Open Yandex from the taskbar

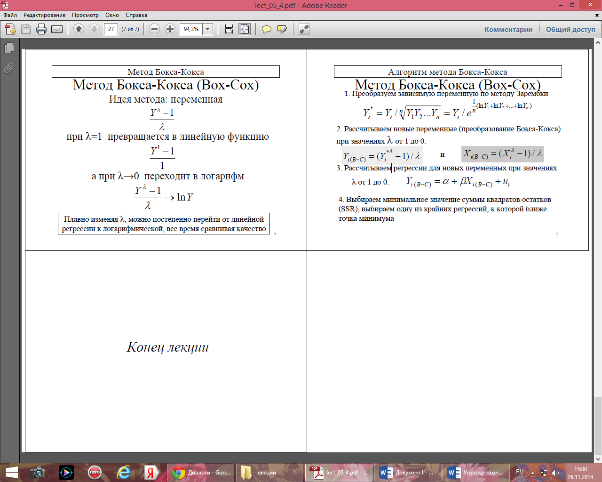(x=151, y=473)
